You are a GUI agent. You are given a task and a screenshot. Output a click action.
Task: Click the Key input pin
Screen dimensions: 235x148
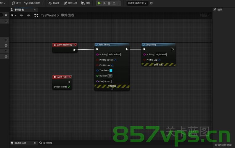click(x=97, y=81)
